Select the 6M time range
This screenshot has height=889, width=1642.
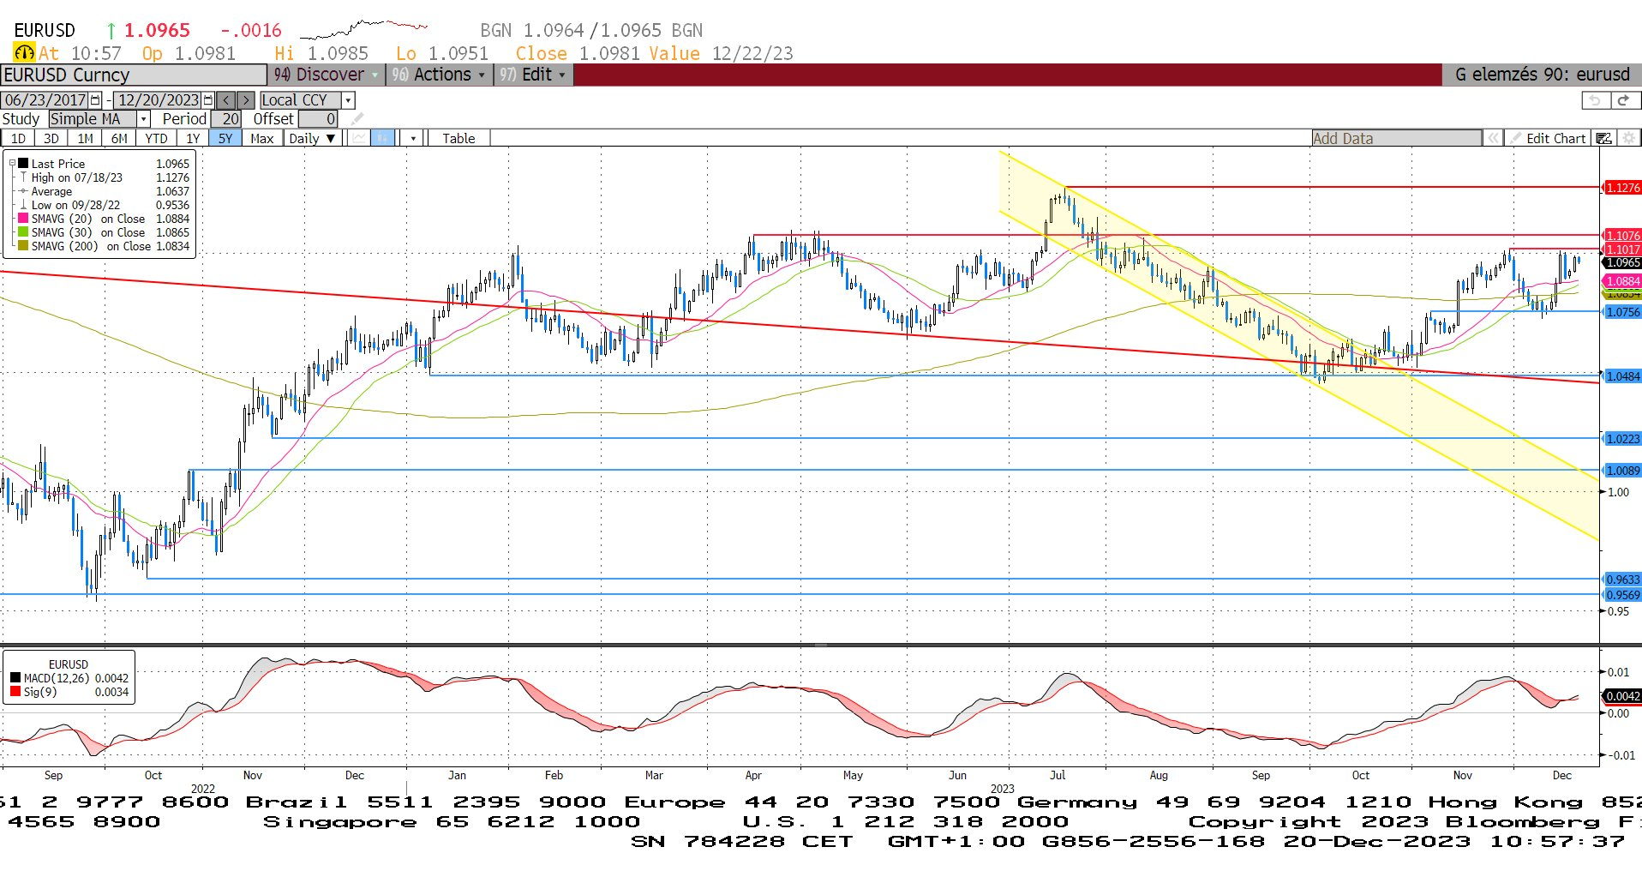[x=119, y=138]
